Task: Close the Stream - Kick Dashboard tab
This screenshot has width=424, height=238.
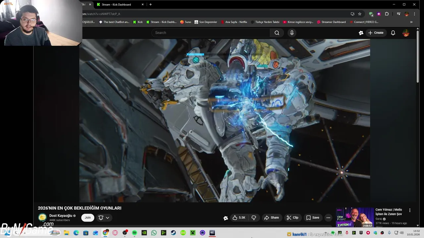Action: point(143,5)
